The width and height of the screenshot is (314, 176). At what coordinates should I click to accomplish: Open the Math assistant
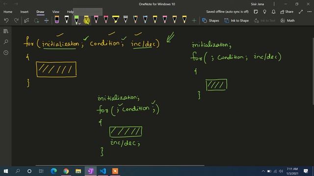pyautogui.click(x=288, y=21)
